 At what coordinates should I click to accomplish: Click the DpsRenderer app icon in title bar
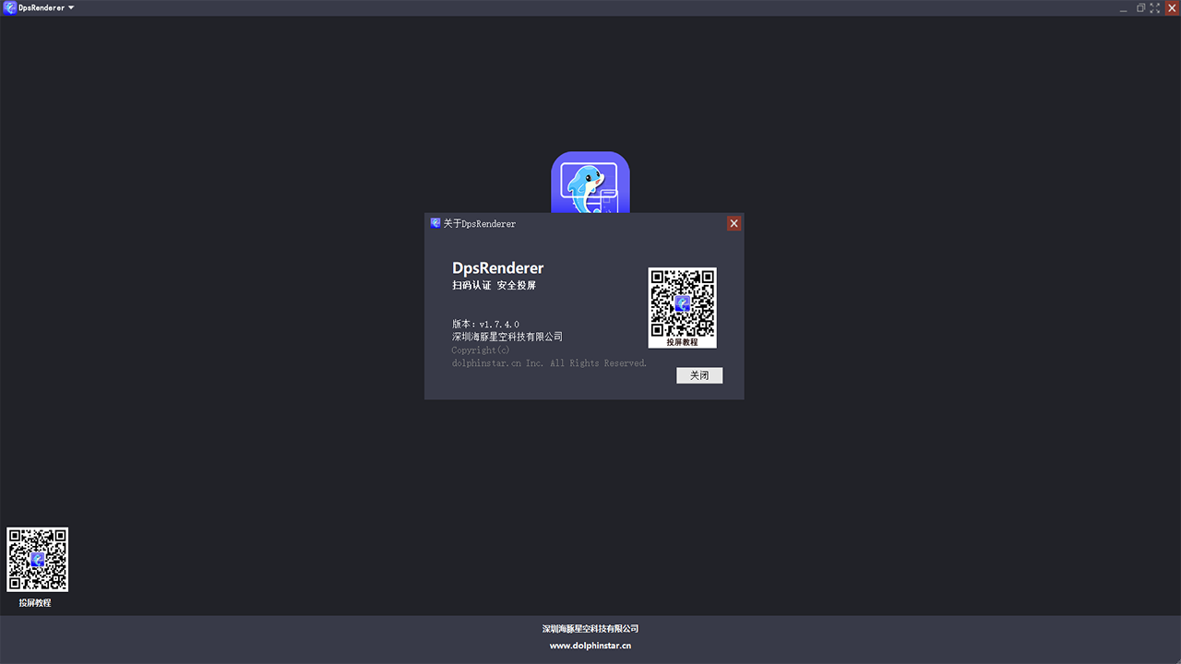pyautogui.click(x=9, y=7)
